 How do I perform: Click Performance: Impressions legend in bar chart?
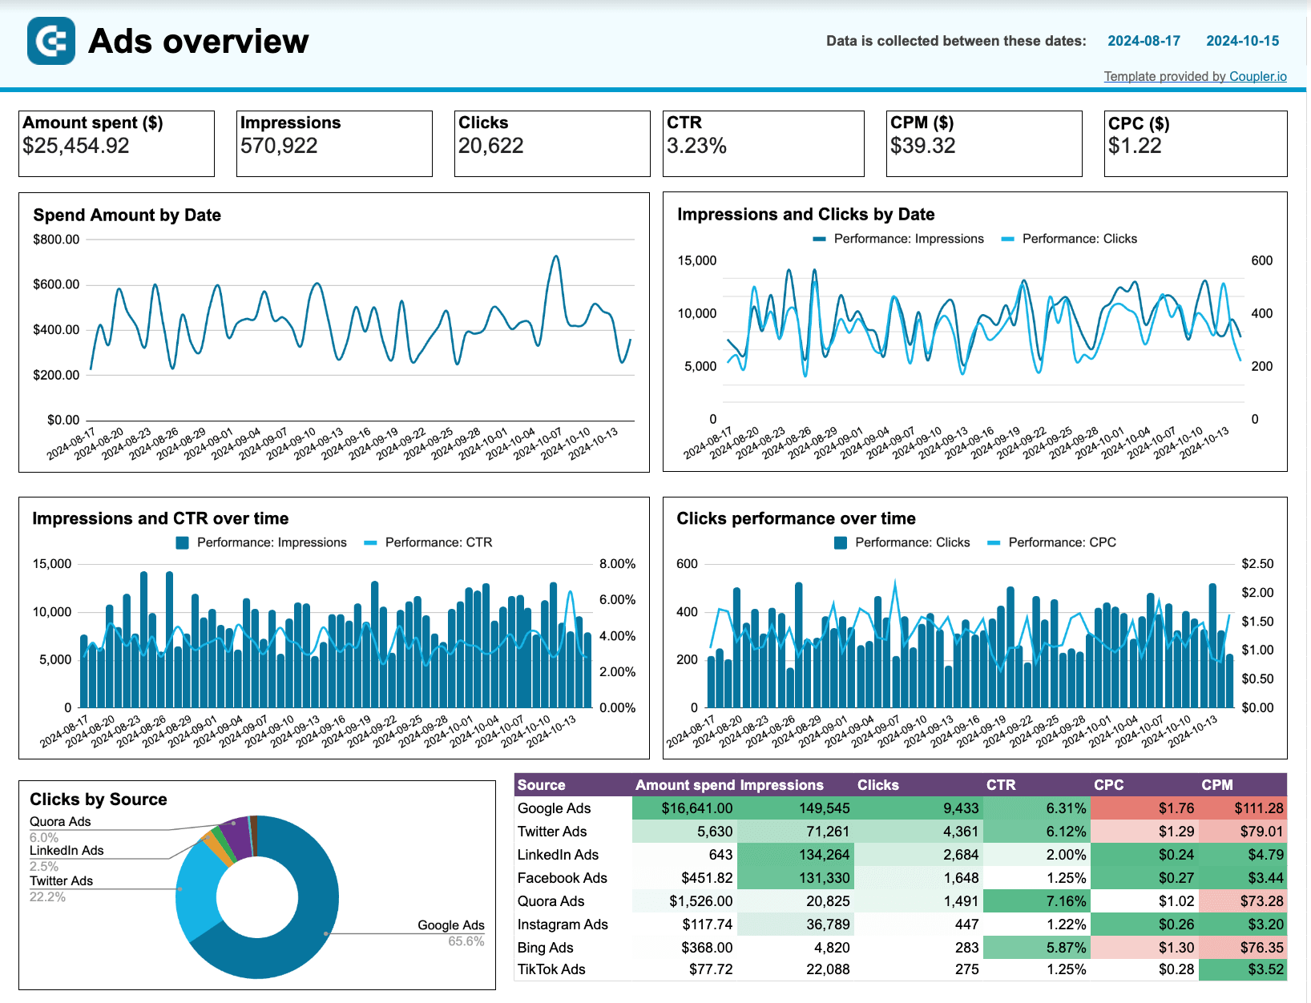click(261, 542)
